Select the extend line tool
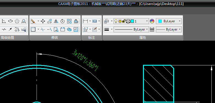The image size is (215, 103). (49, 29)
